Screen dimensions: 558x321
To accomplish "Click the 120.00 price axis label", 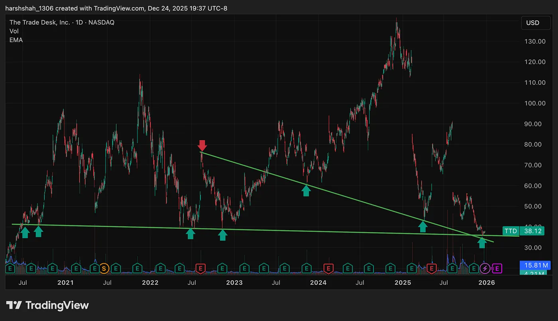I will pos(535,62).
